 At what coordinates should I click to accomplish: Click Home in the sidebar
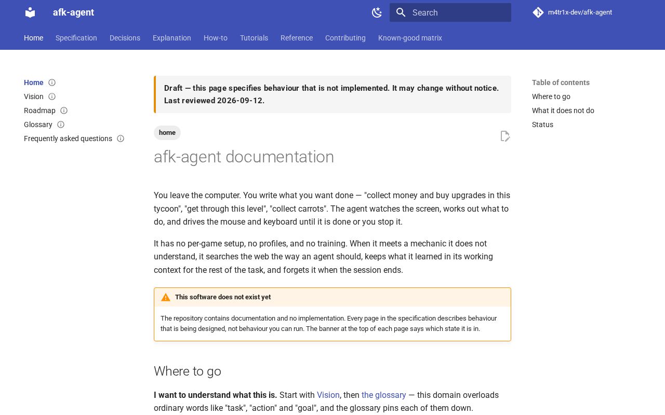(34, 82)
